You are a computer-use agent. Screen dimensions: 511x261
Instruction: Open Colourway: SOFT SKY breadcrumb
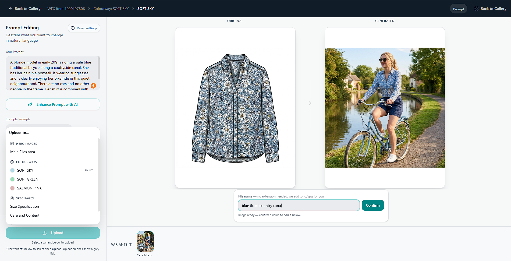(x=111, y=9)
